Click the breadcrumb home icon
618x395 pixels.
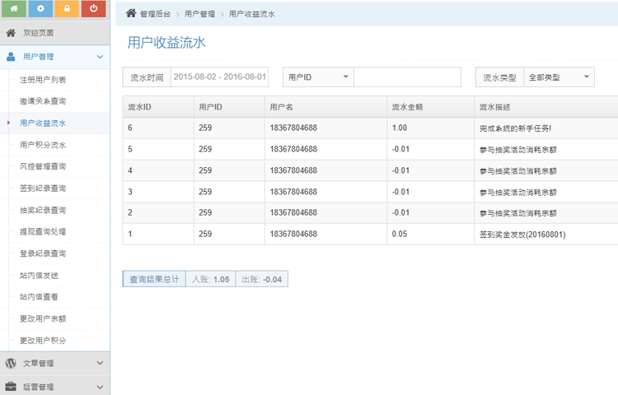click(x=131, y=13)
